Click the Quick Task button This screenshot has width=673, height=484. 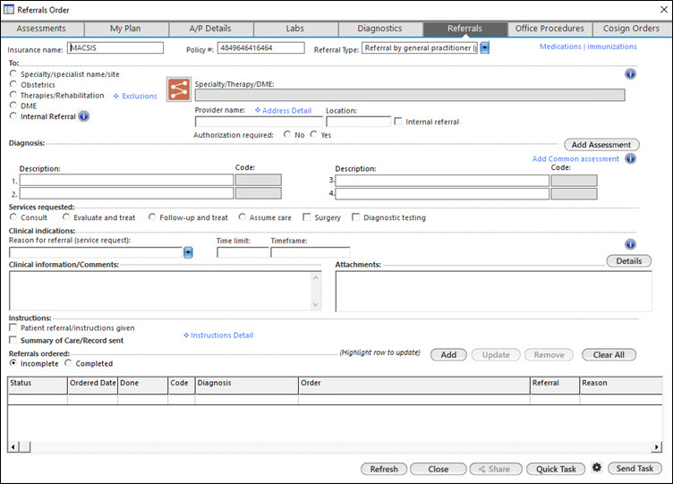(x=556, y=469)
